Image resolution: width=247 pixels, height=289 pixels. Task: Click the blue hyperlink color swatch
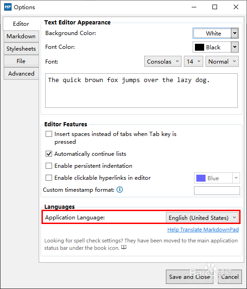pyautogui.click(x=201, y=178)
